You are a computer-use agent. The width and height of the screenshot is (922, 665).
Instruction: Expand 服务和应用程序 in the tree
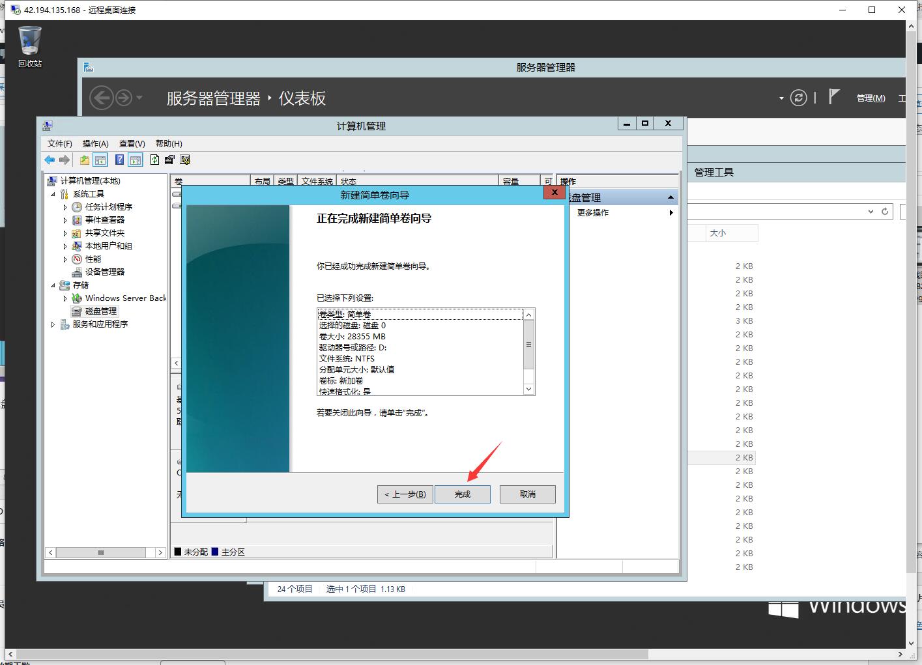tap(53, 324)
